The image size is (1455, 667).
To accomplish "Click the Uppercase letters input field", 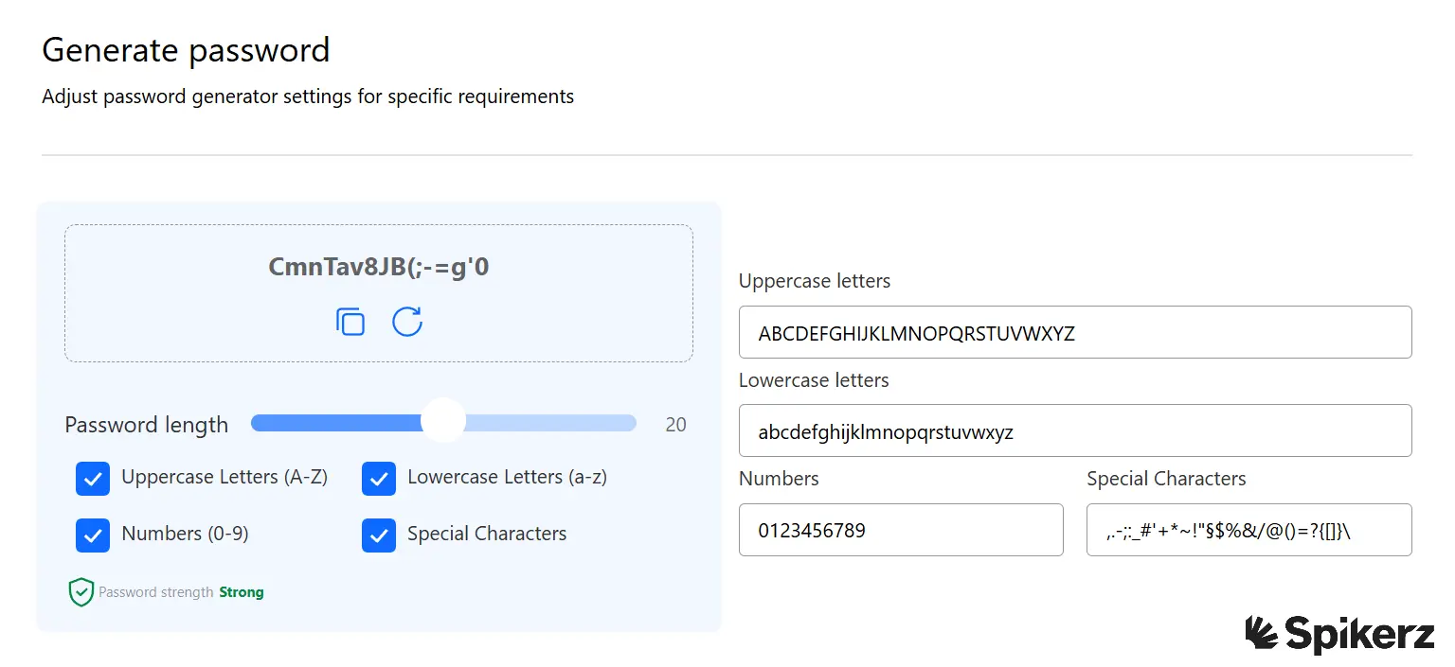I will point(1075,332).
